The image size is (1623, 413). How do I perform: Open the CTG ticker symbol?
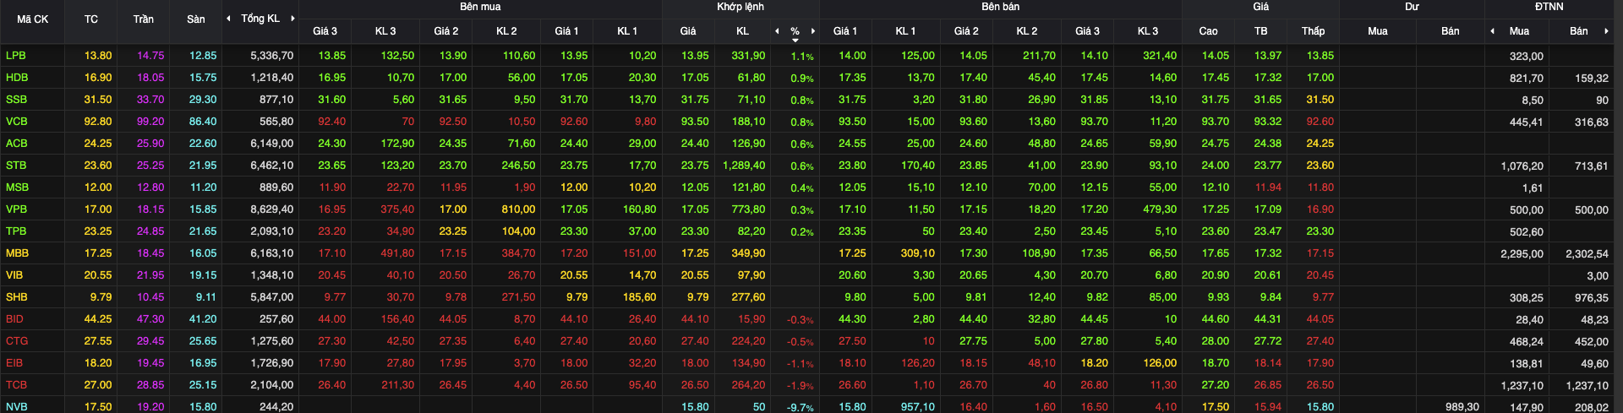tap(17, 340)
